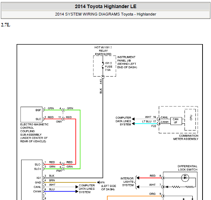Click the RED wire arrow to interior lights
Screen dimensions: 211x200
click(x=138, y=178)
